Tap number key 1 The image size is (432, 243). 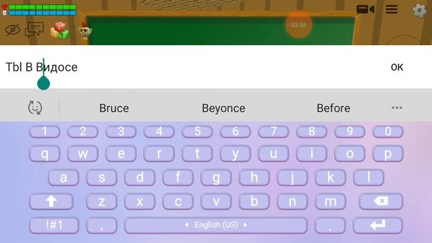45,132
